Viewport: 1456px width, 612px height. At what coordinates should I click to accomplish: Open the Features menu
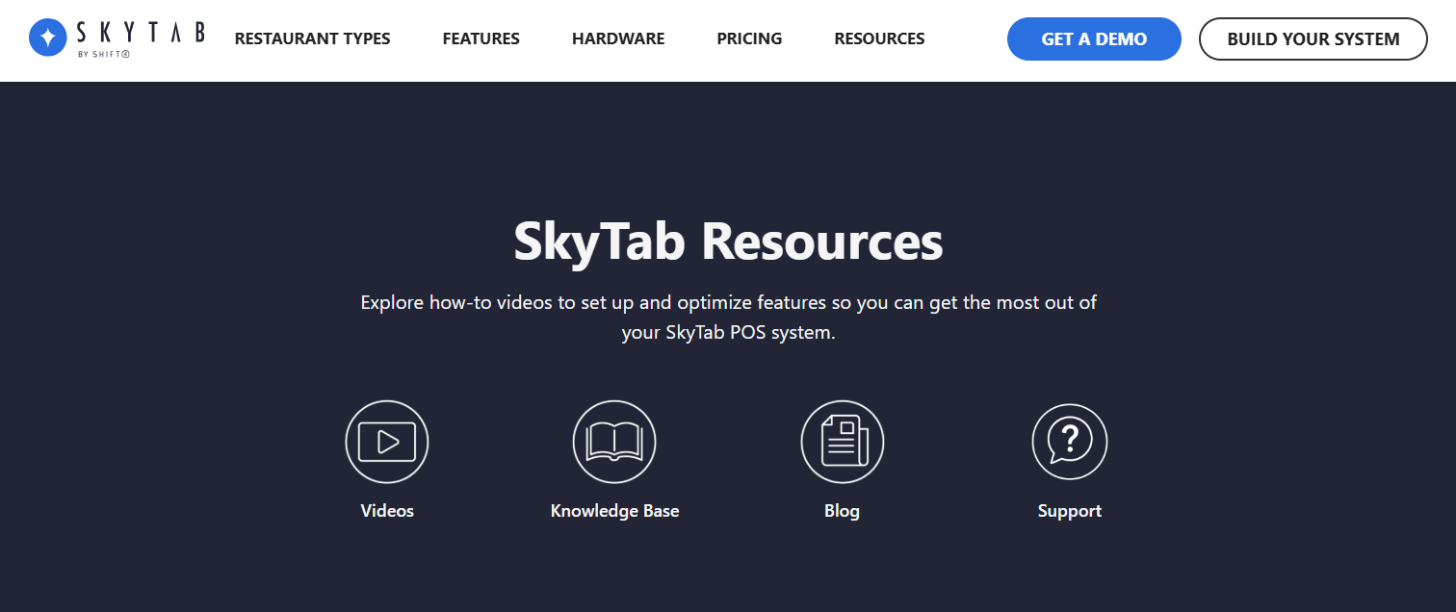481,39
